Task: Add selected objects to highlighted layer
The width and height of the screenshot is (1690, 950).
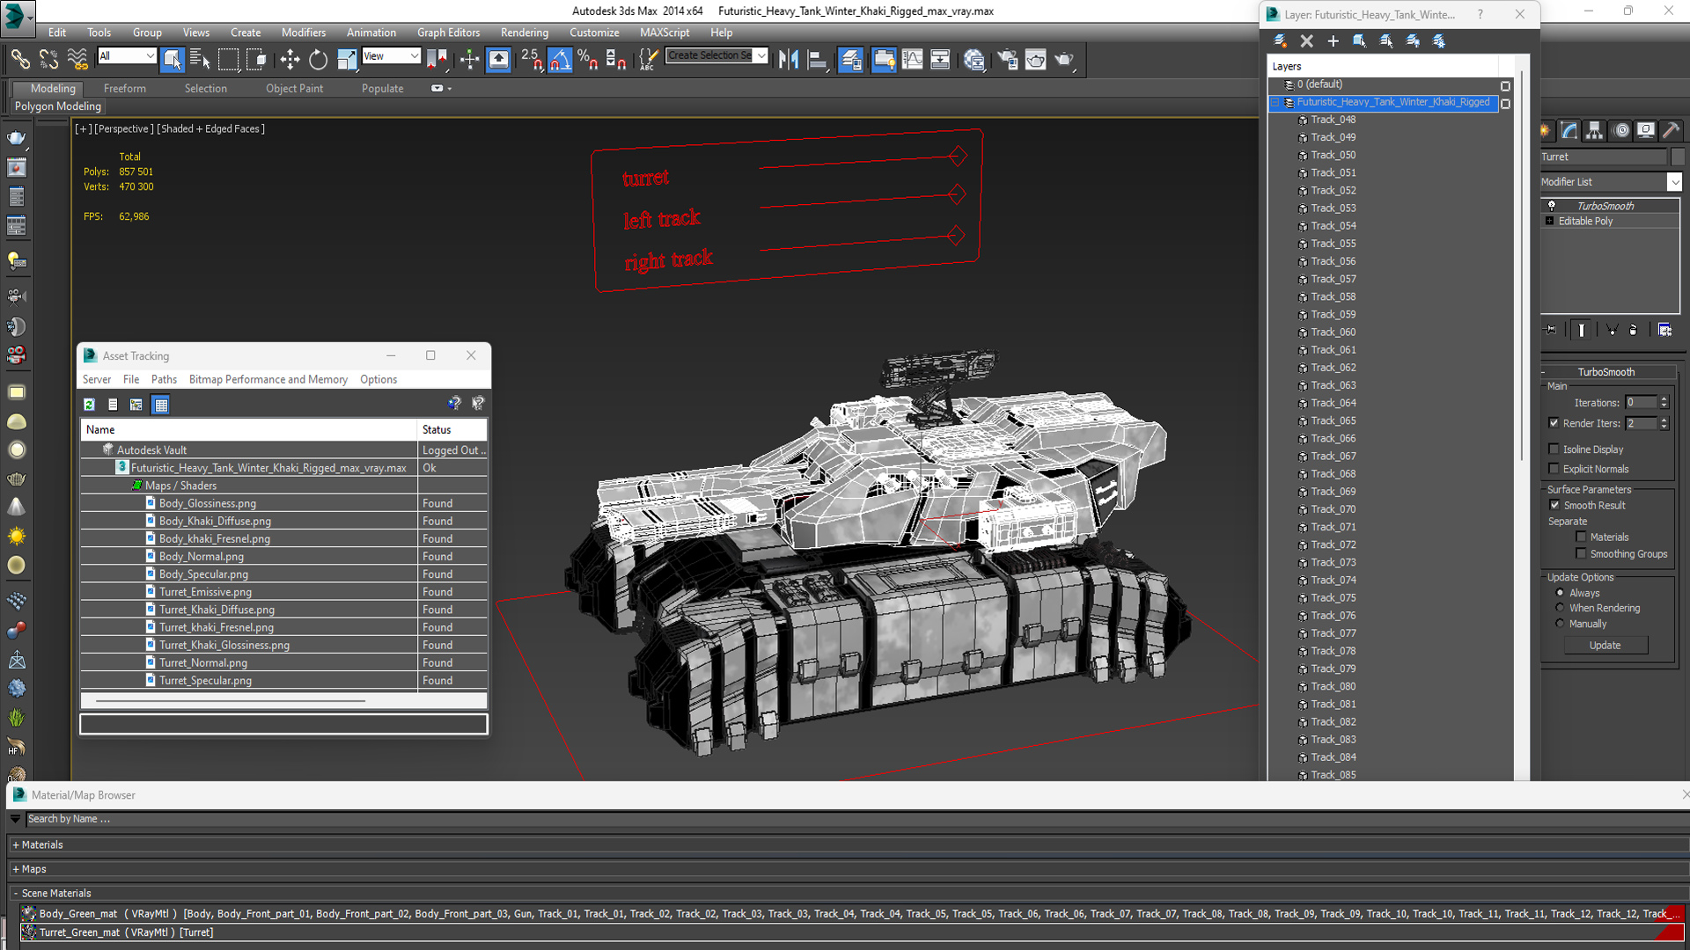Action: click(1333, 40)
